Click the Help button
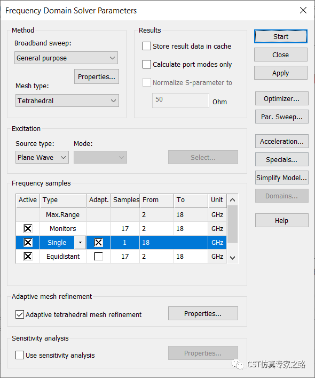This screenshot has height=378, width=315. click(281, 220)
